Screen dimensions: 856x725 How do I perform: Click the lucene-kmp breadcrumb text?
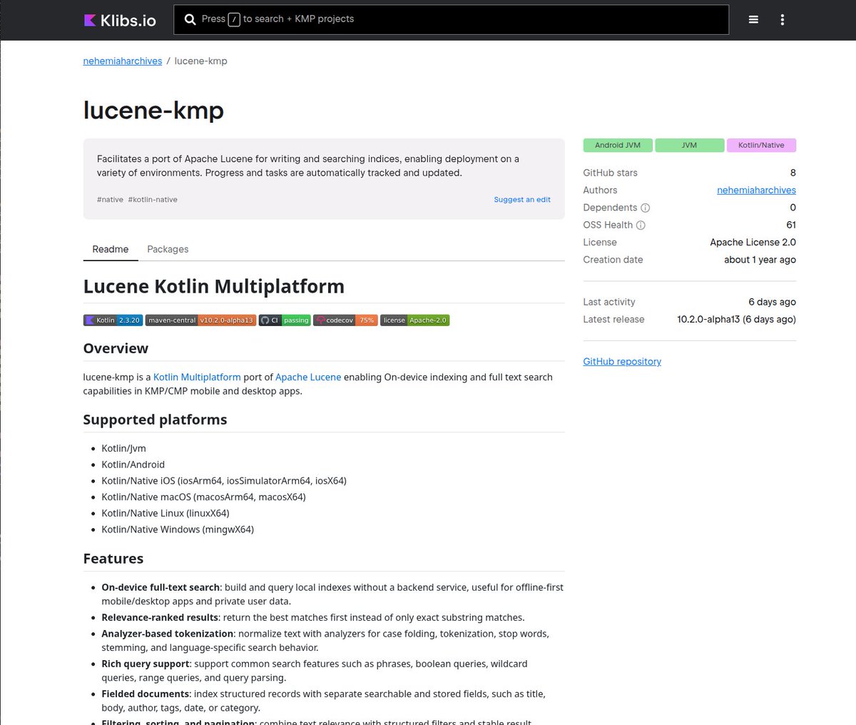pyautogui.click(x=201, y=61)
